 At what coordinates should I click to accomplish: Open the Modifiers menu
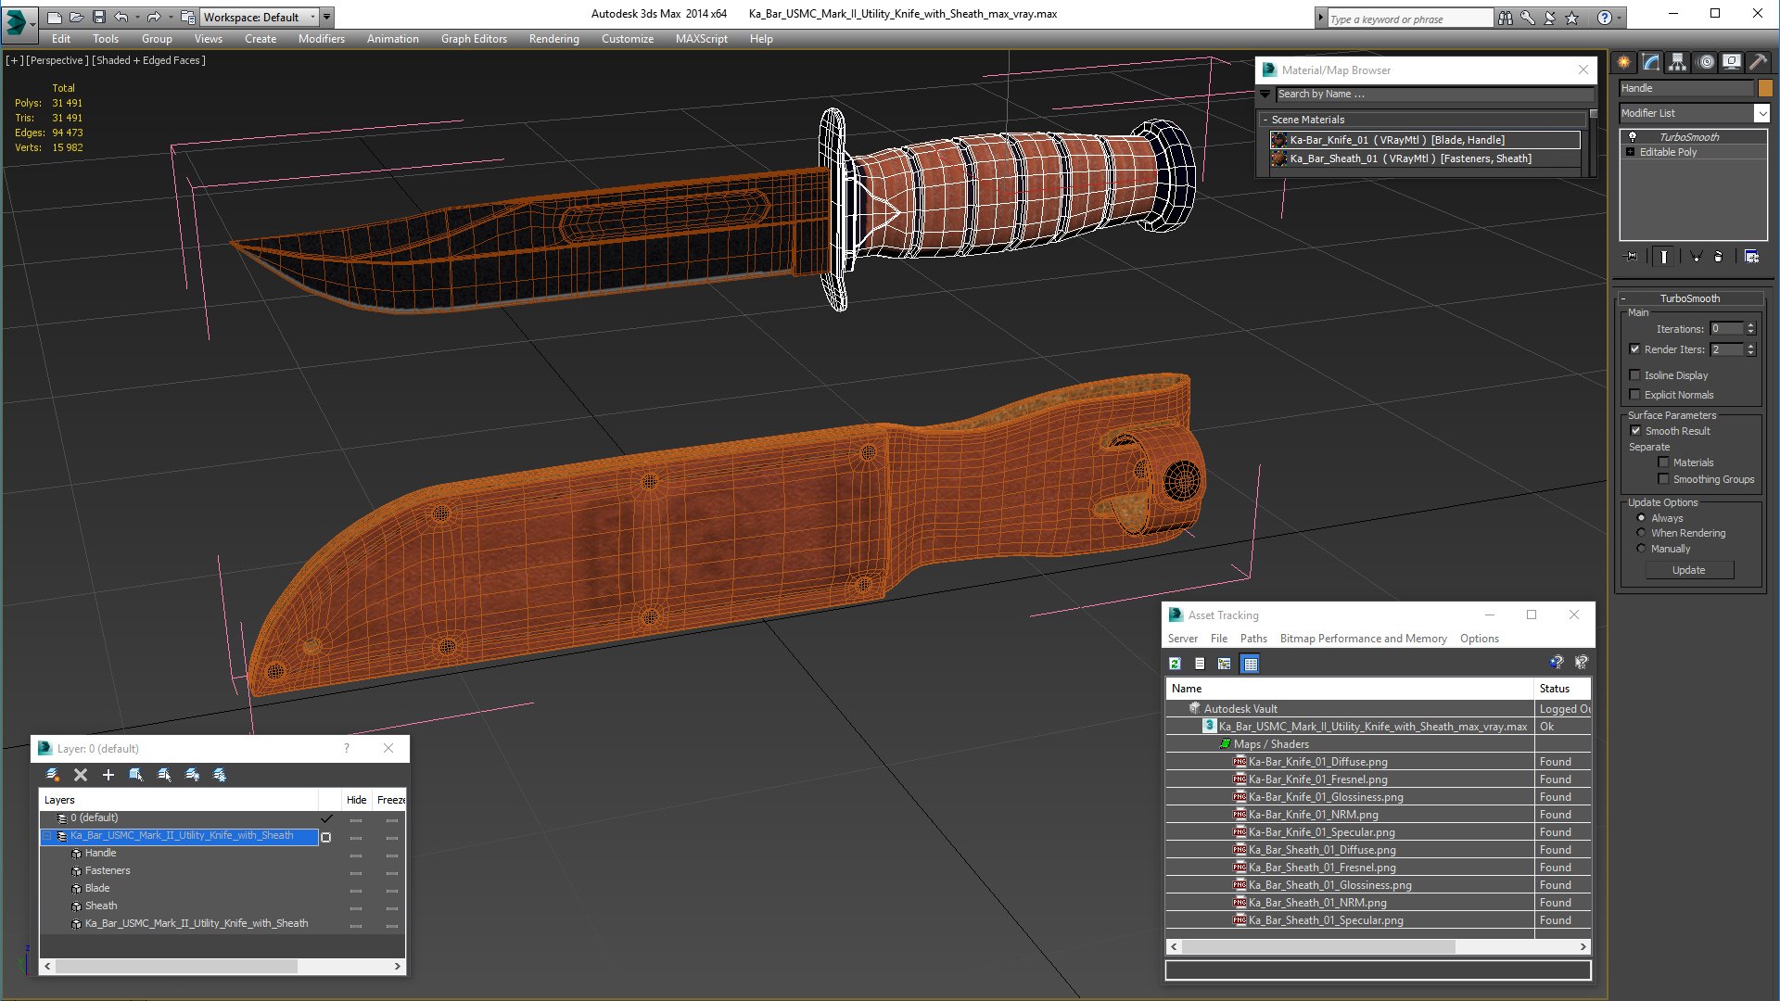321,39
